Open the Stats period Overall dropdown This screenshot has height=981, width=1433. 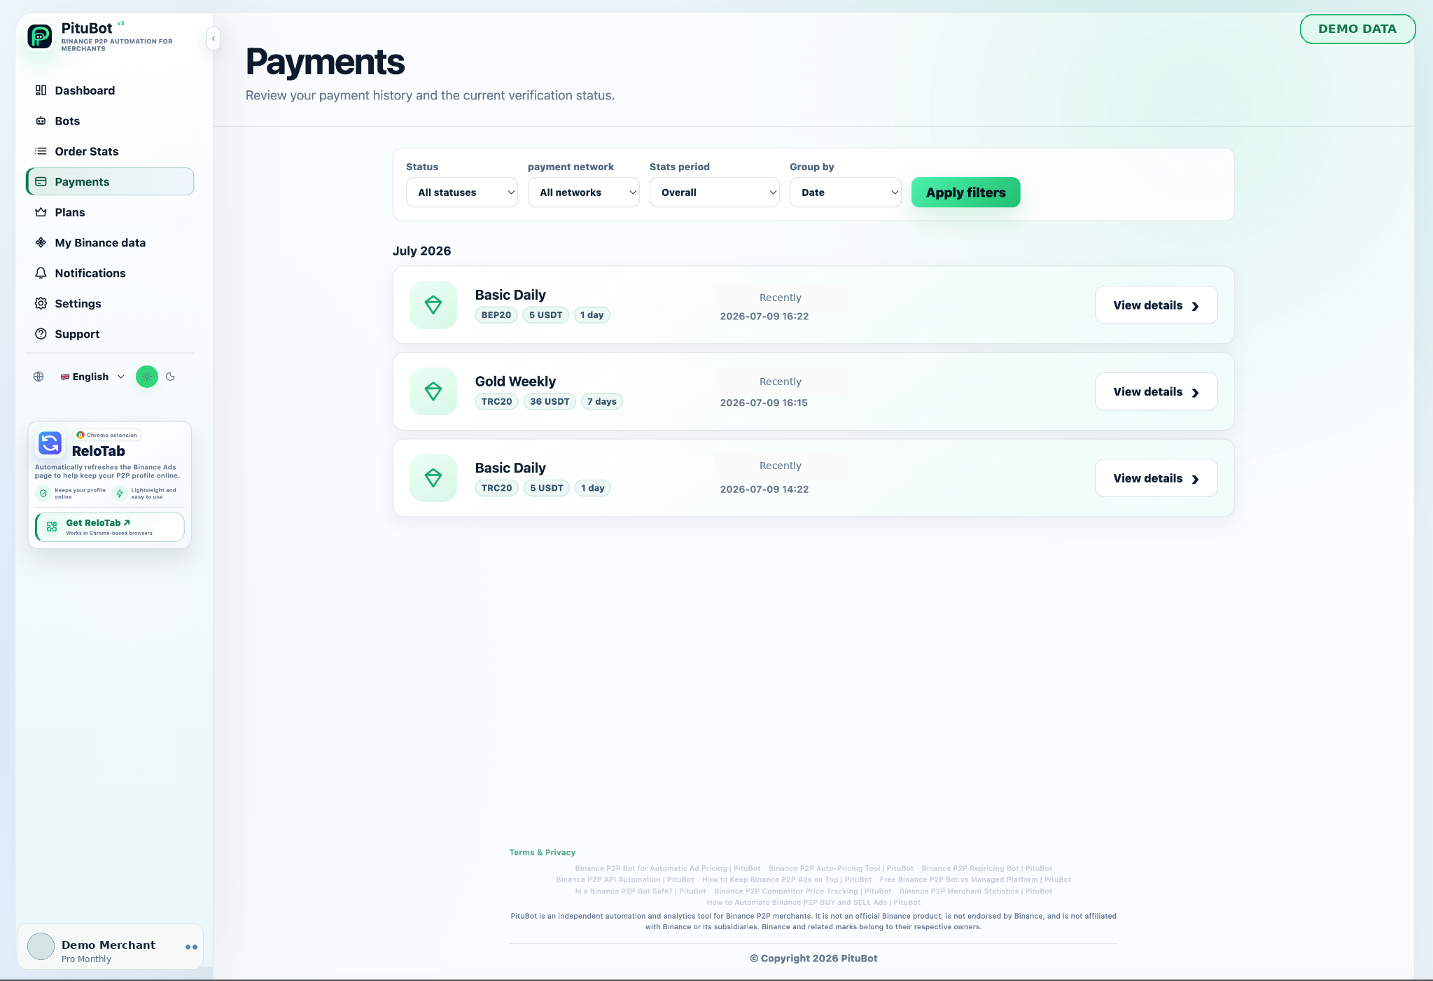coord(715,193)
